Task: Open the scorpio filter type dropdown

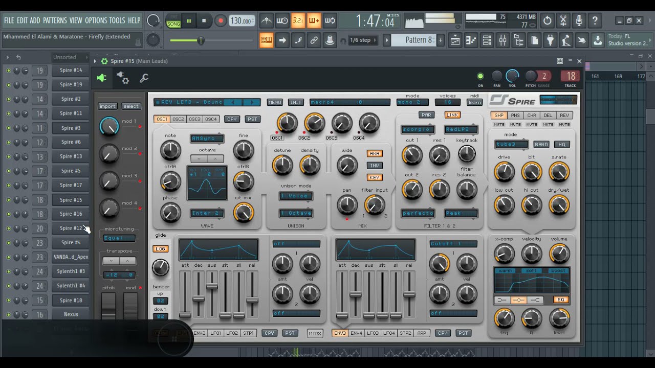Action: tap(418, 129)
